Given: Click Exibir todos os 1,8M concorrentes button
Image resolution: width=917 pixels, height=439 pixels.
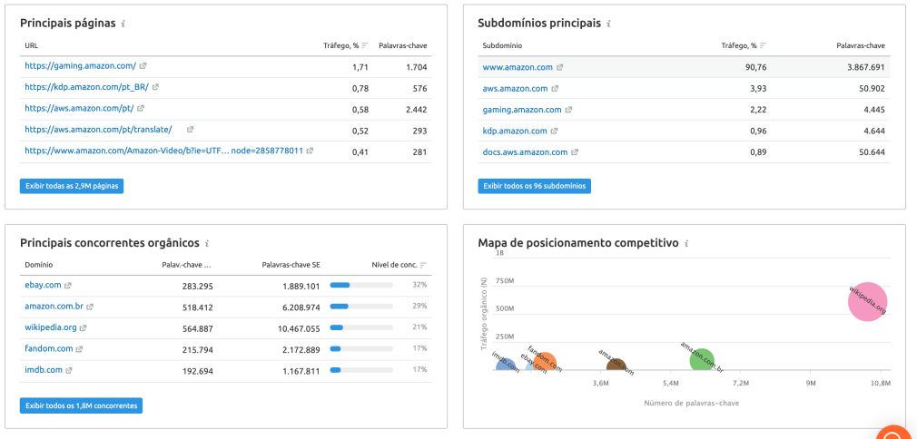Looking at the screenshot, I should coord(82,405).
